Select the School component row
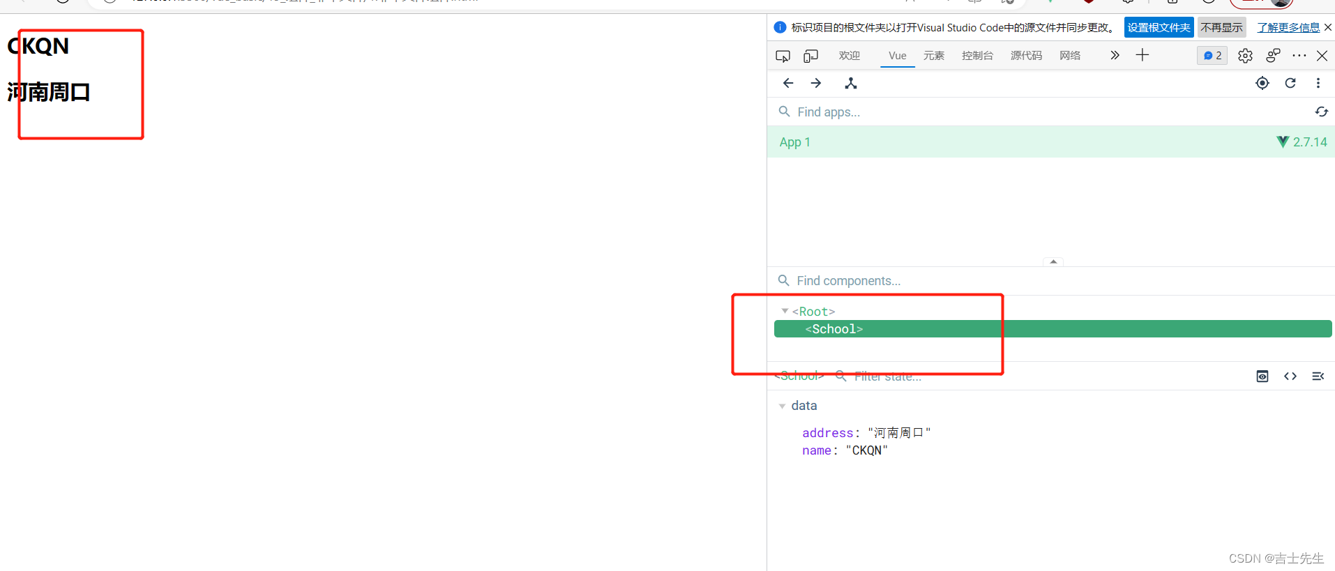Viewport: 1335px width, 571px height. pyautogui.click(x=1053, y=329)
